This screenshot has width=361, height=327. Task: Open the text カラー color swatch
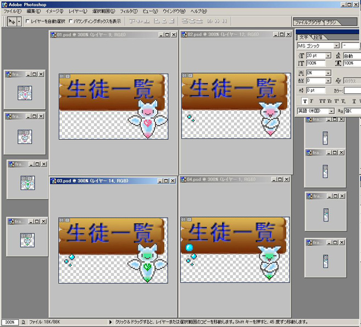[352, 91]
